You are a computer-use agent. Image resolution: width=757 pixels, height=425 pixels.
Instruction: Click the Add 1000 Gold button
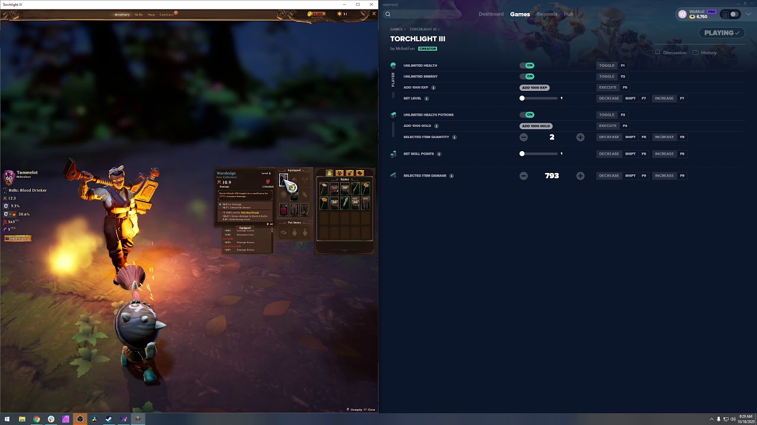tap(536, 126)
